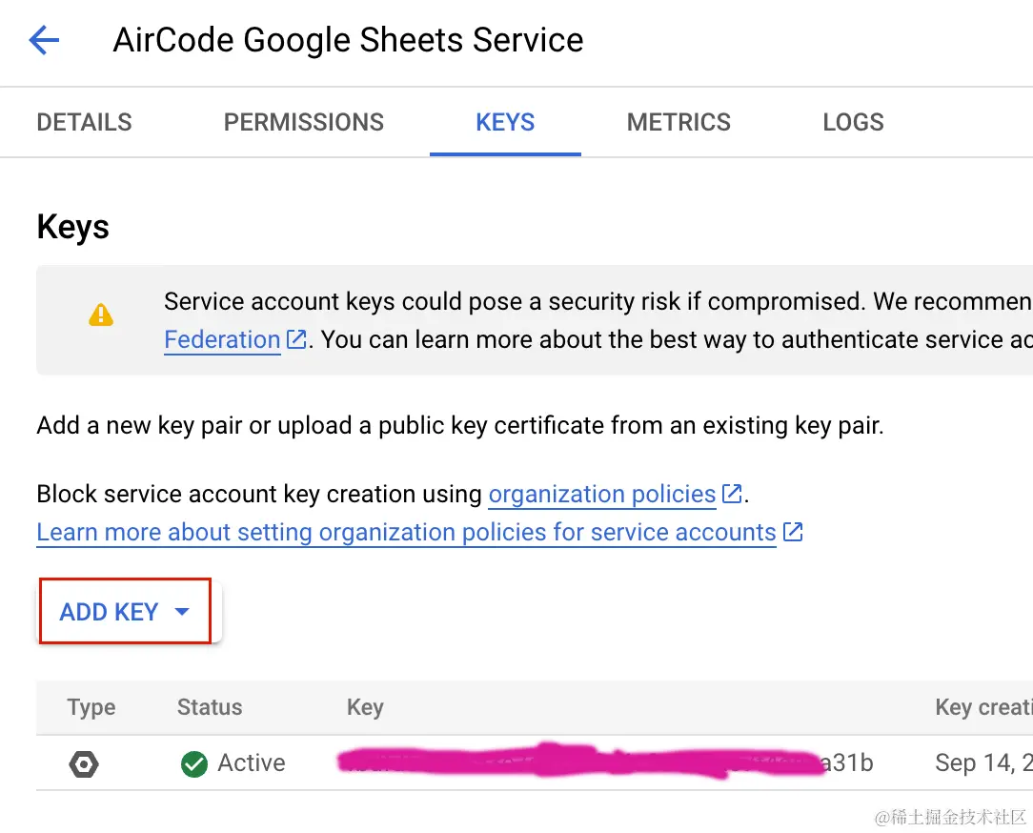Viewport: 1033px width, 833px height.
Task: View the LOGS tab
Action: (x=853, y=122)
